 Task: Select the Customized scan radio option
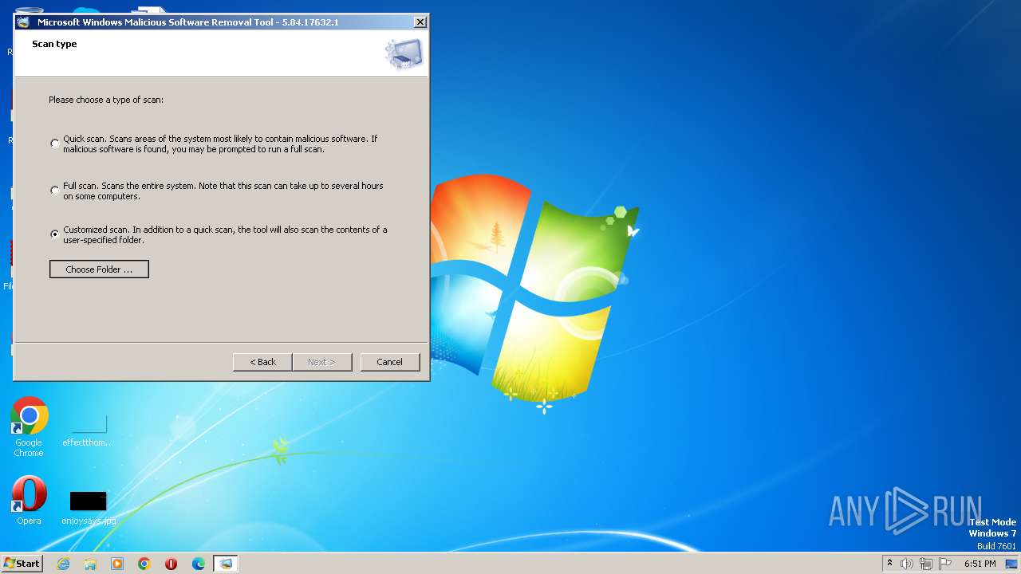tap(54, 234)
